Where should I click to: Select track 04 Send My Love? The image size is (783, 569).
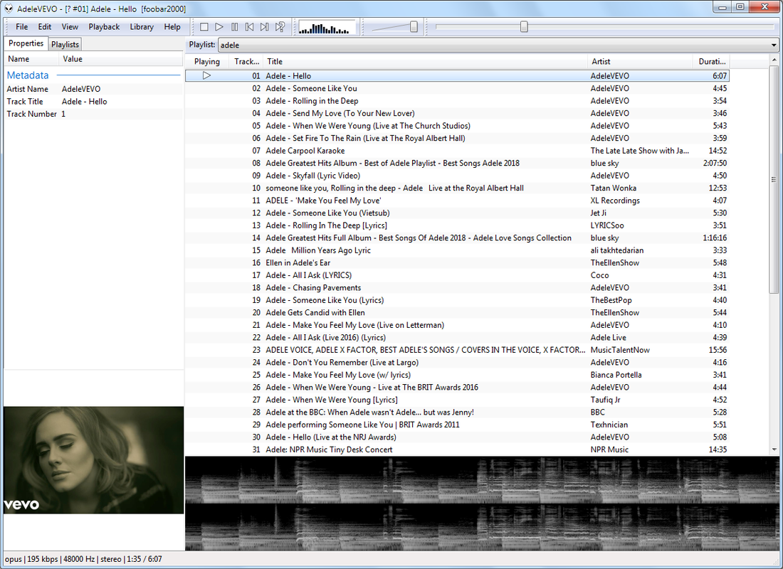tap(457, 113)
